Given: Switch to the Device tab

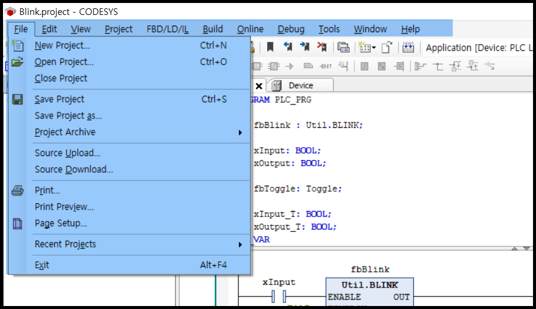Looking at the screenshot, I should (300, 85).
